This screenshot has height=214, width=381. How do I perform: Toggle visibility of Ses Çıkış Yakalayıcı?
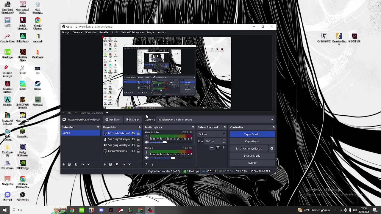coord(133,145)
